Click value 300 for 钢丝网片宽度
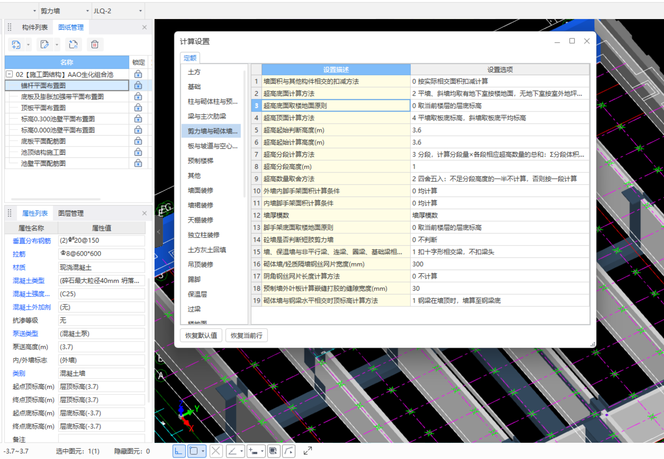The image size is (664, 459). point(500,264)
